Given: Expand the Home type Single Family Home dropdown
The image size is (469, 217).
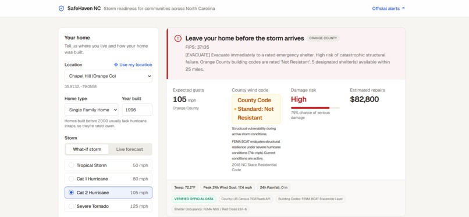Looking at the screenshot, I should [x=91, y=110].
